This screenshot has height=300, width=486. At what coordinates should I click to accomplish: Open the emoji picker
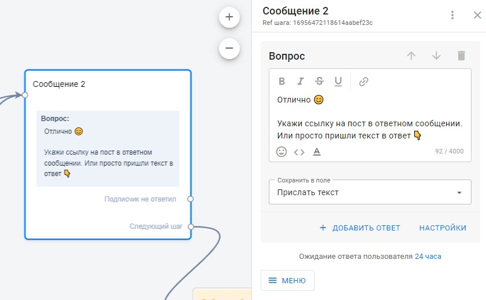(282, 152)
